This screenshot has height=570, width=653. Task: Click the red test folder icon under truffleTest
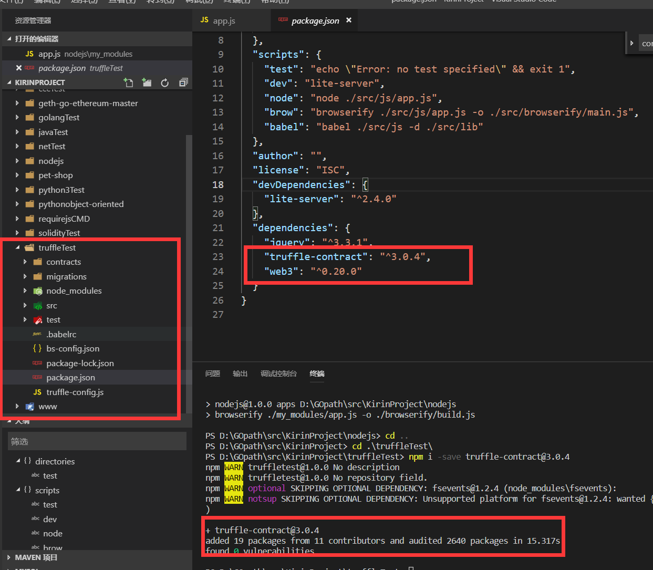tap(38, 320)
